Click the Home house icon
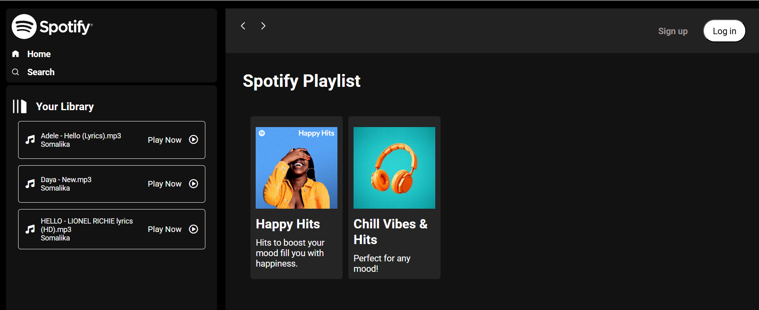 point(16,54)
